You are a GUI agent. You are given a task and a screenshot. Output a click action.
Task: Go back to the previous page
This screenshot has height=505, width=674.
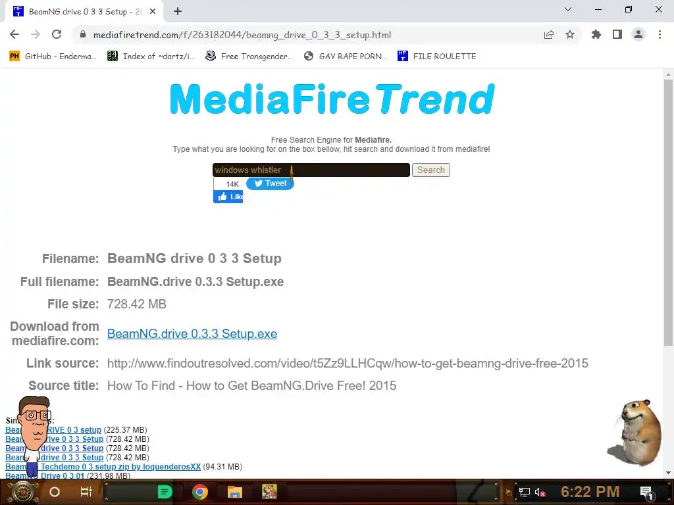click(x=14, y=34)
